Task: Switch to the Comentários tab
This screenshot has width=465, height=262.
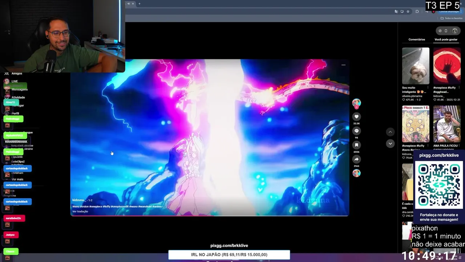Action: coord(417,39)
